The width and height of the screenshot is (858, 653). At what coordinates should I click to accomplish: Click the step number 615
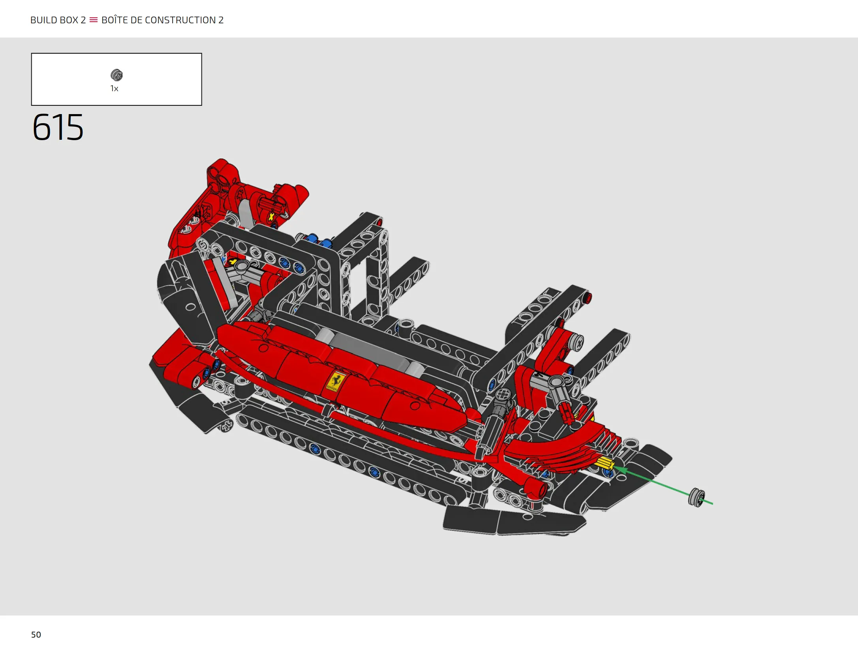58,127
